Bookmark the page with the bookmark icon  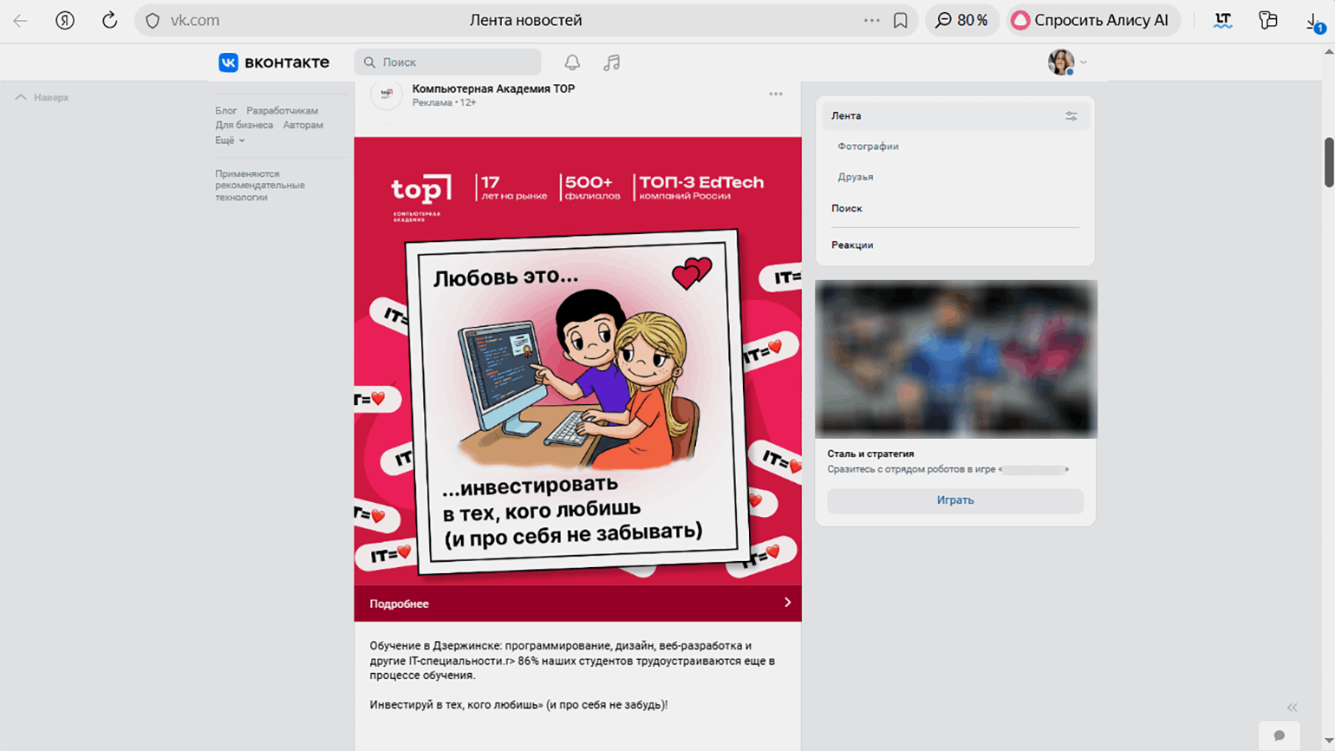(x=901, y=20)
